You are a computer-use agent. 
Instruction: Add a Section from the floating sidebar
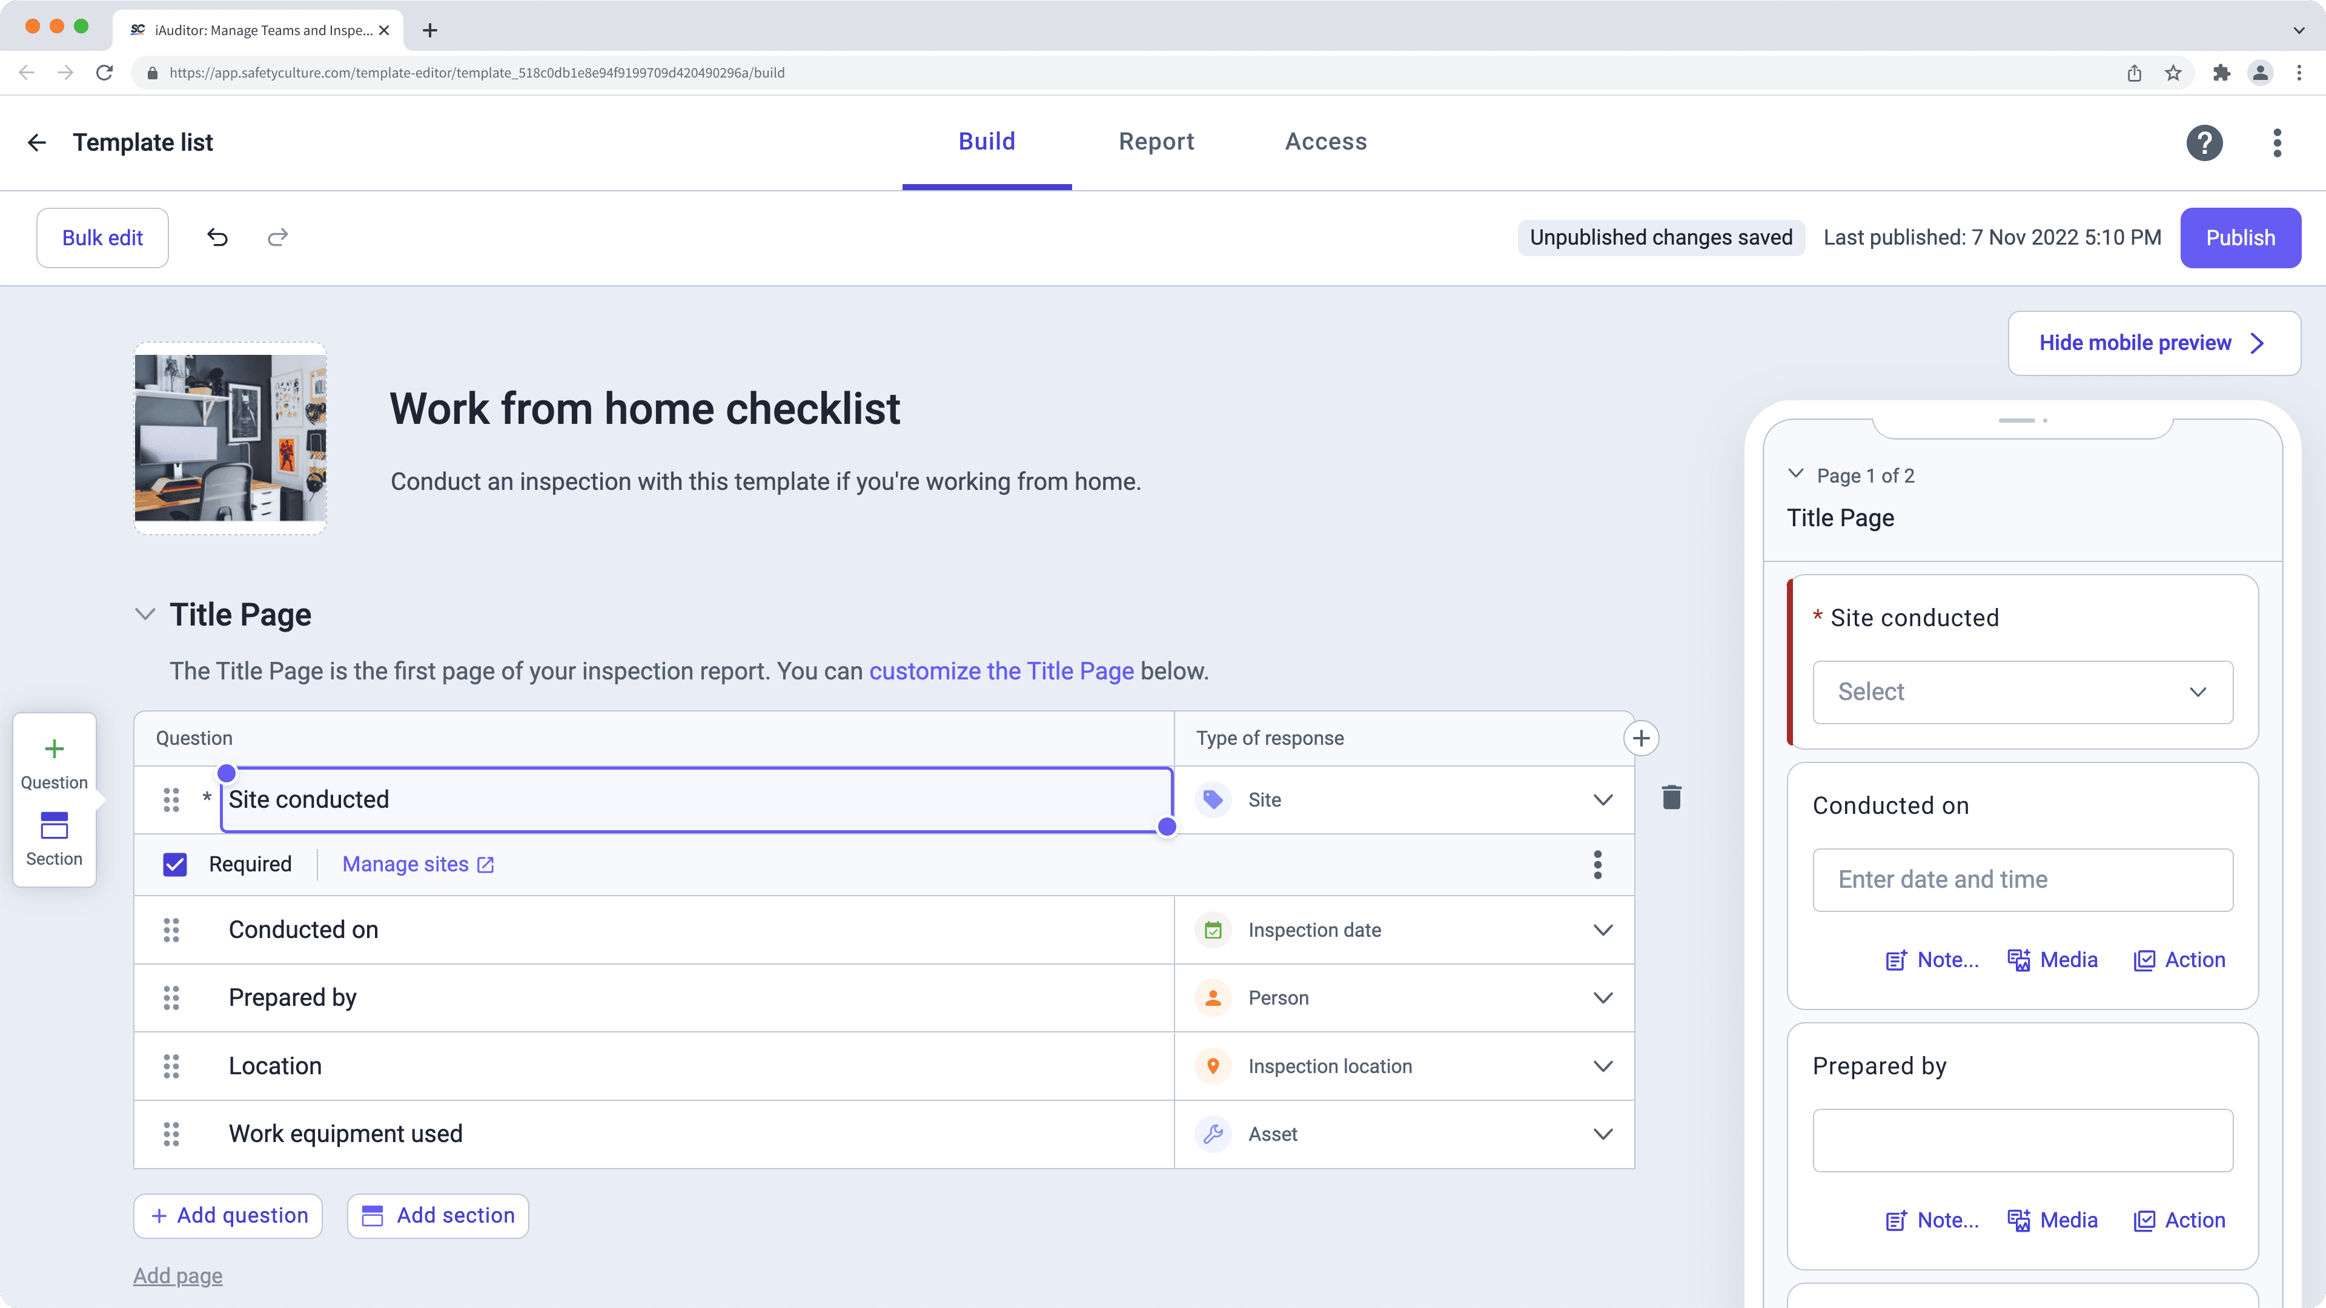click(x=54, y=839)
